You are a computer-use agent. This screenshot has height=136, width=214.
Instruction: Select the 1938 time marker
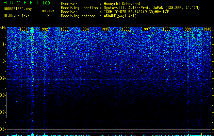167,29
